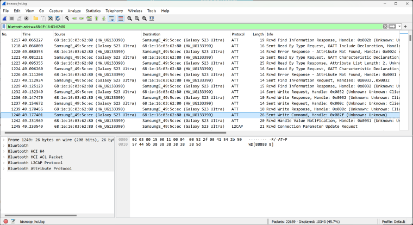413x225 pixels.
Task: Click hex bytes row 0010
Action: [x=166, y=145]
